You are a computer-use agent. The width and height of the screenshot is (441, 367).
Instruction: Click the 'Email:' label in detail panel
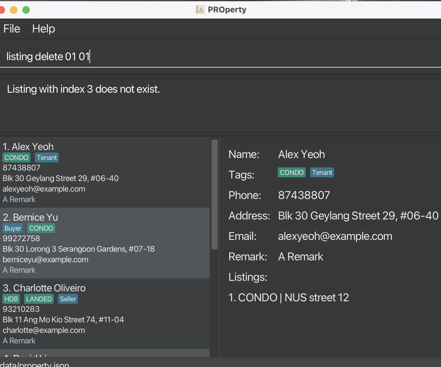242,236
